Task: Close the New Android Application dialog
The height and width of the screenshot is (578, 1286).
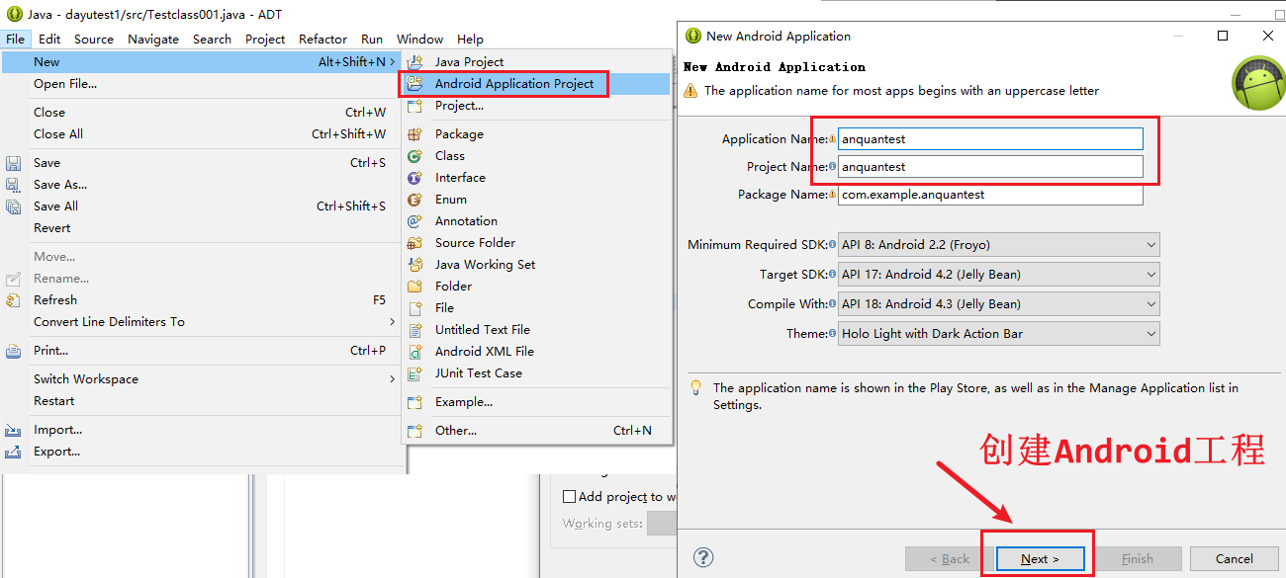Action: coord(1268,36)
